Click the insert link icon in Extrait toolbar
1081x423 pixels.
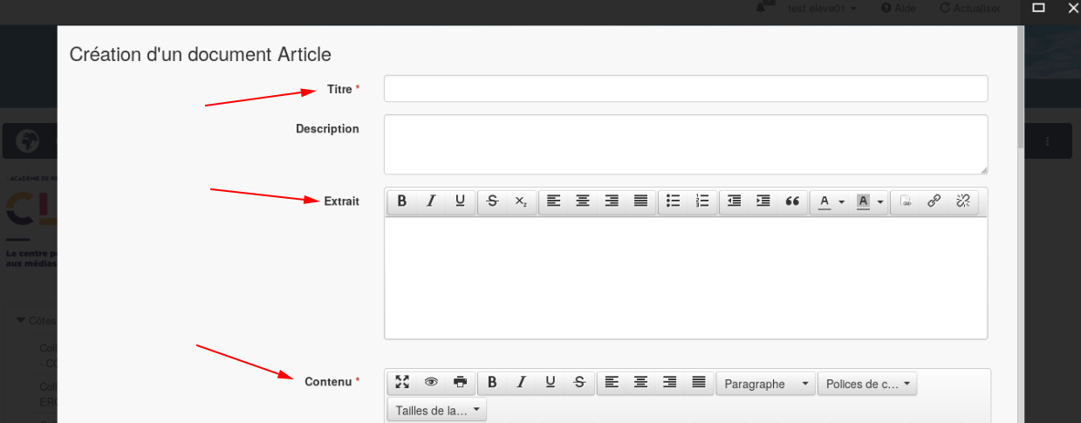[934, 201]
